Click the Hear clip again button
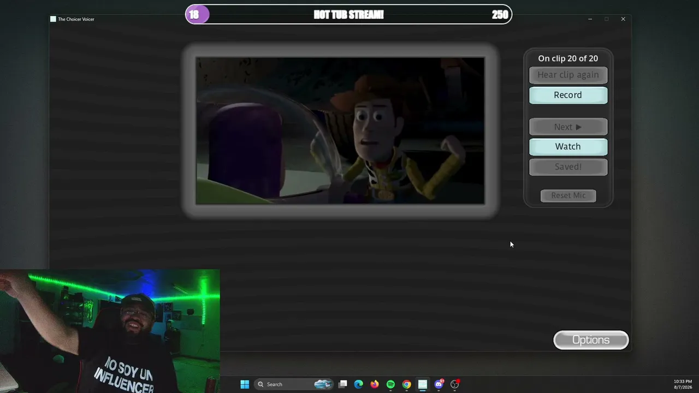 coord(568,75)
